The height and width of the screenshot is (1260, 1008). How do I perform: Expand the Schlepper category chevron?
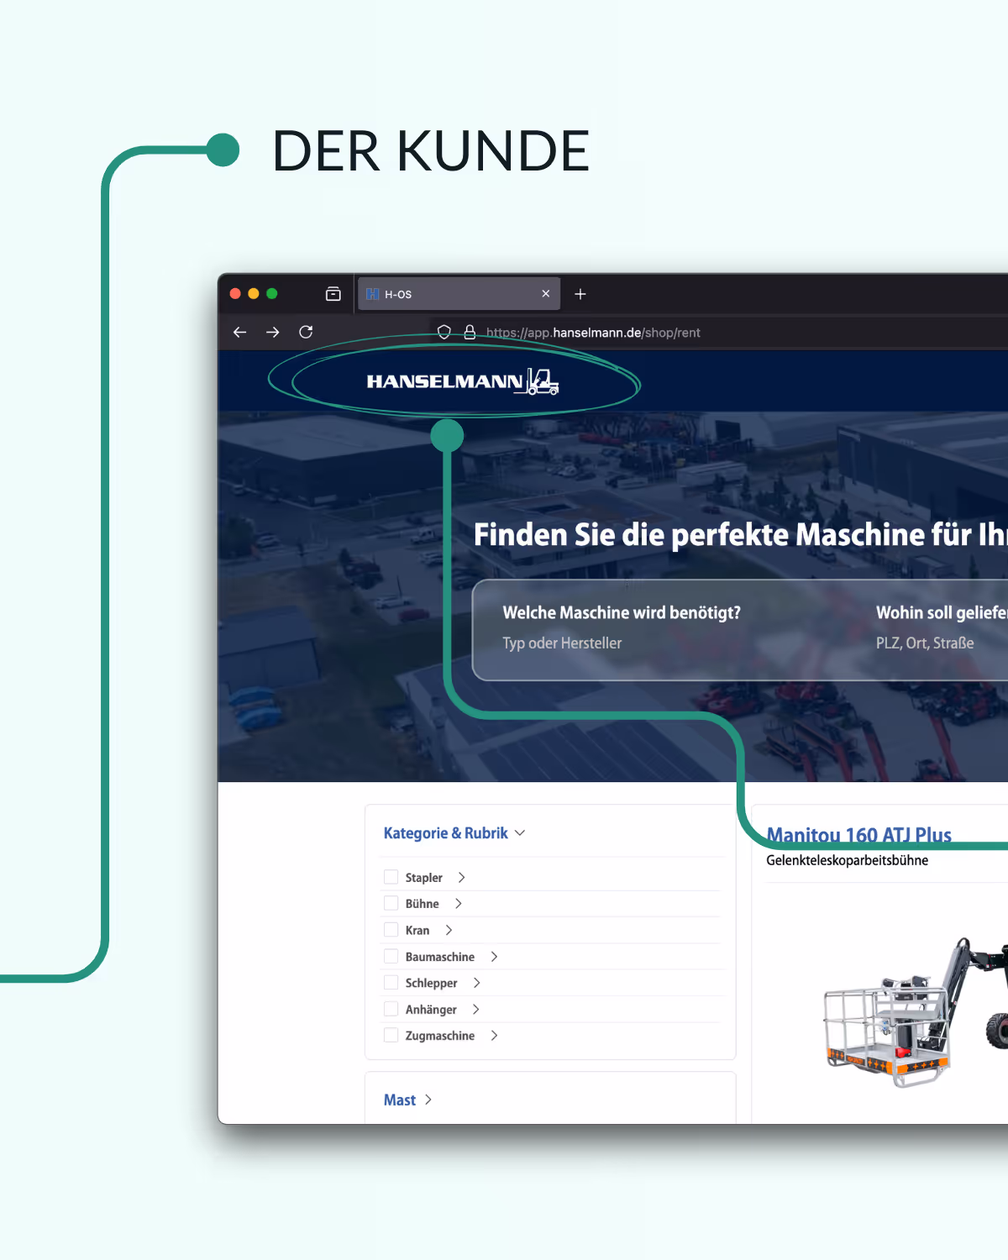coord(476,982)
